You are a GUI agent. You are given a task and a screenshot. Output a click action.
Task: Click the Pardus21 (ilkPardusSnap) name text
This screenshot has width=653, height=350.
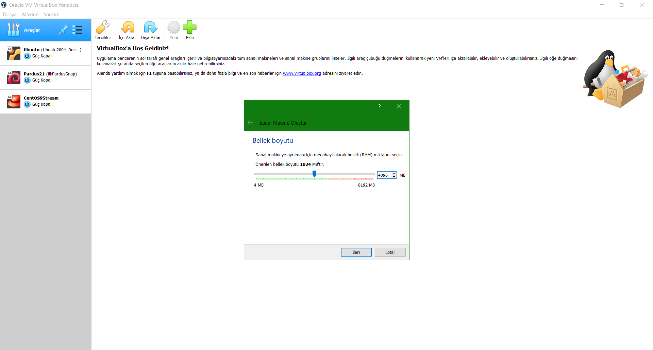pyautogui.click(x=50, y=74)
